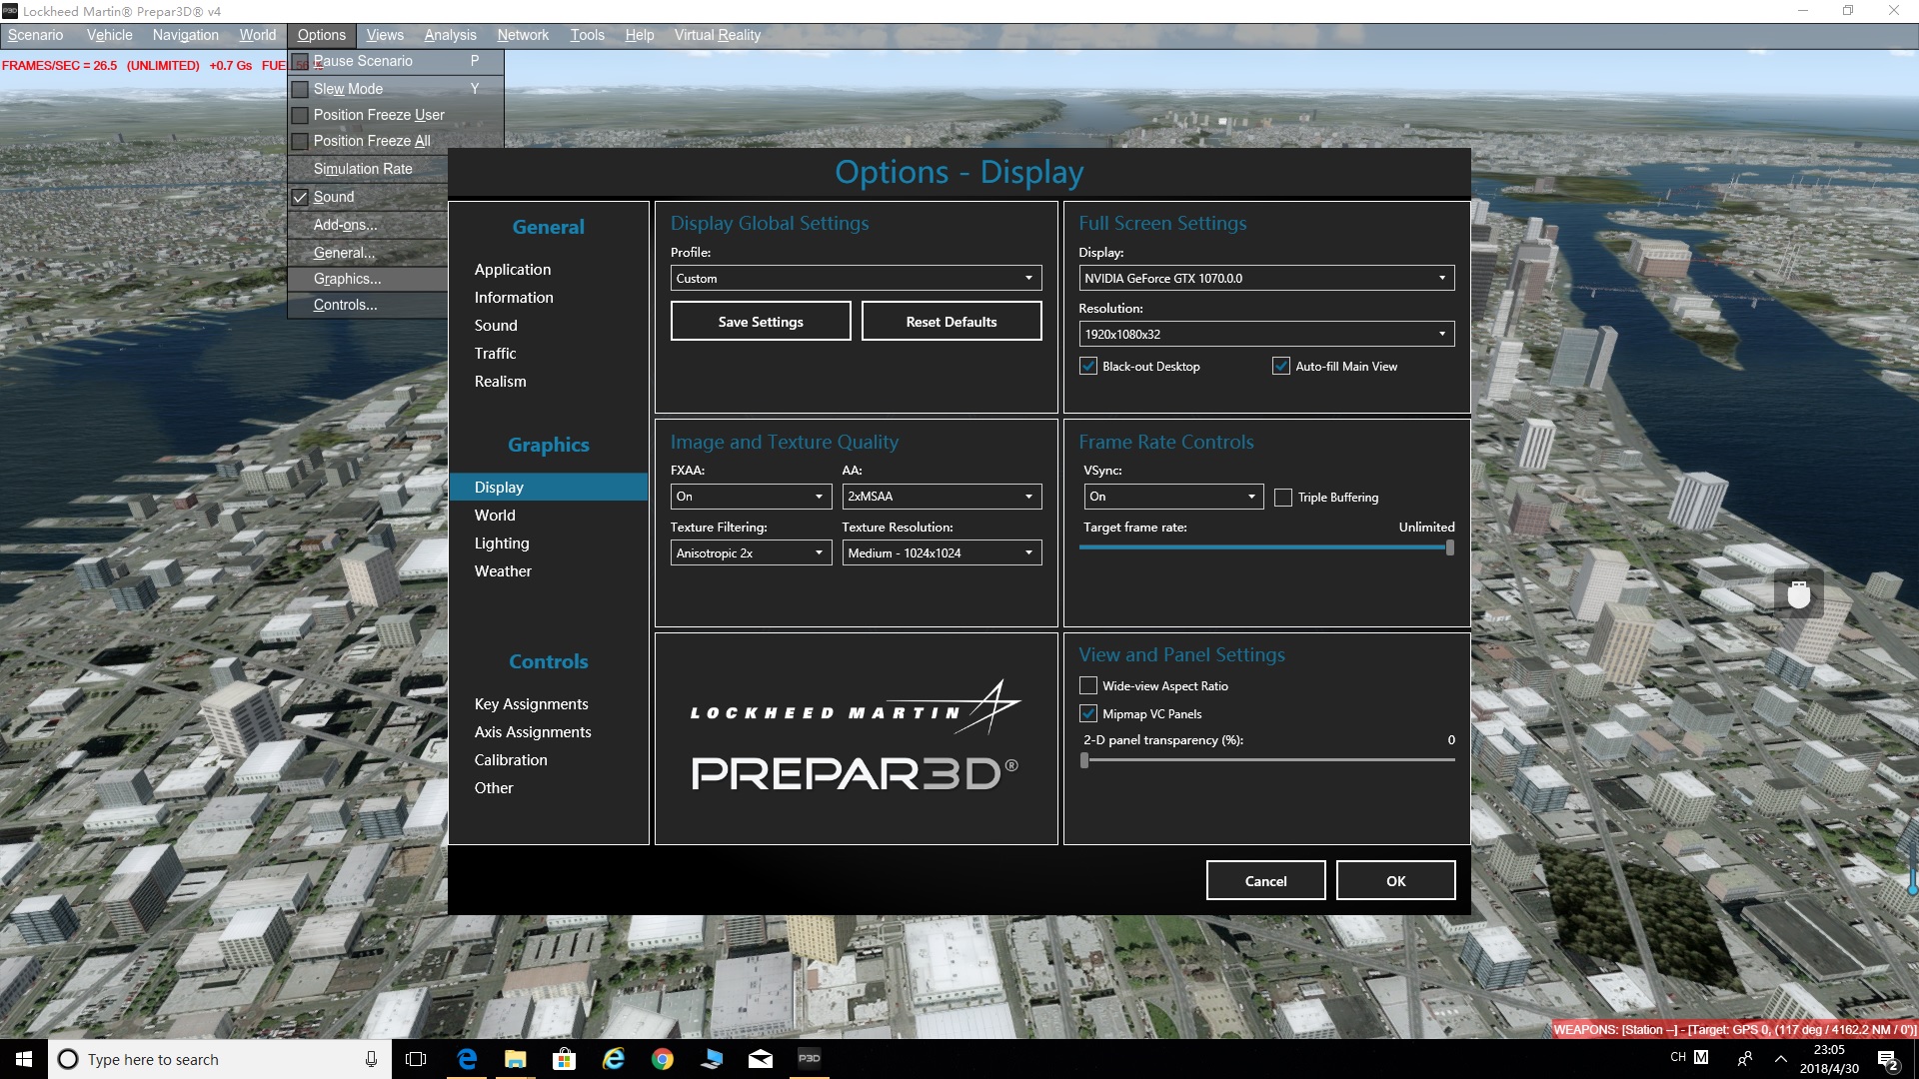Select the Lighting graphics category

point(501,542)
